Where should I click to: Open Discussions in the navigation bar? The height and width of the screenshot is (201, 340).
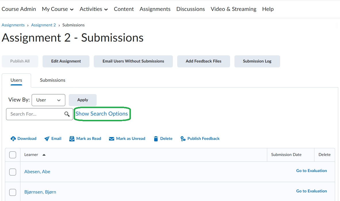tap(190, 9)
